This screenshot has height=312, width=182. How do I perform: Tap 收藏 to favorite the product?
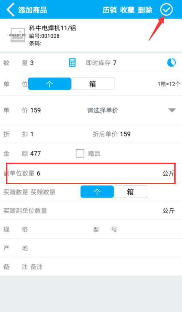click(127, 10)
